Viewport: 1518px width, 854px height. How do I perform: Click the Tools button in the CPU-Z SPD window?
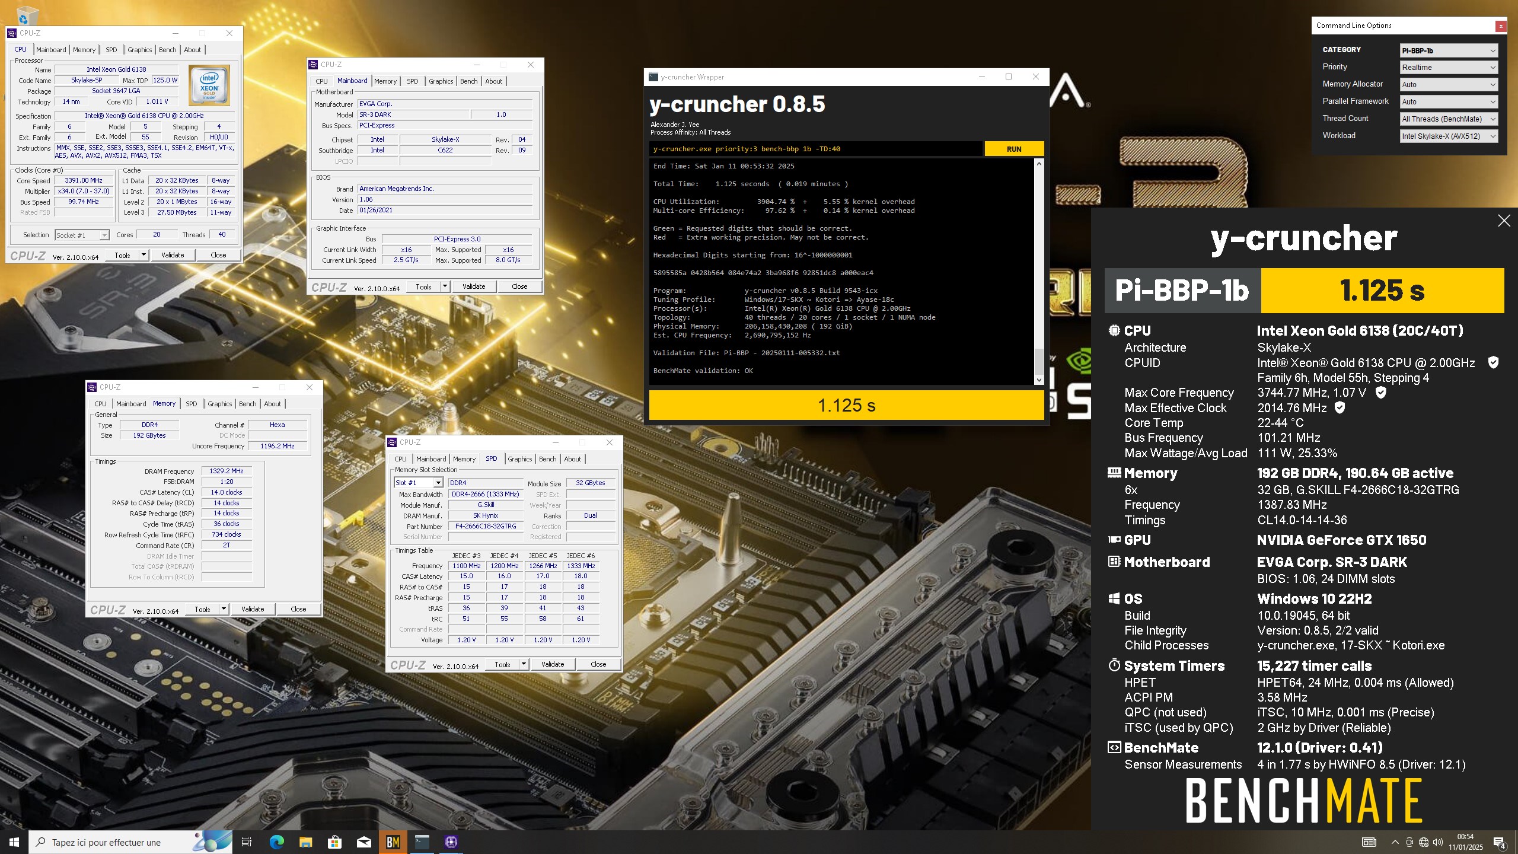[502, 664]
